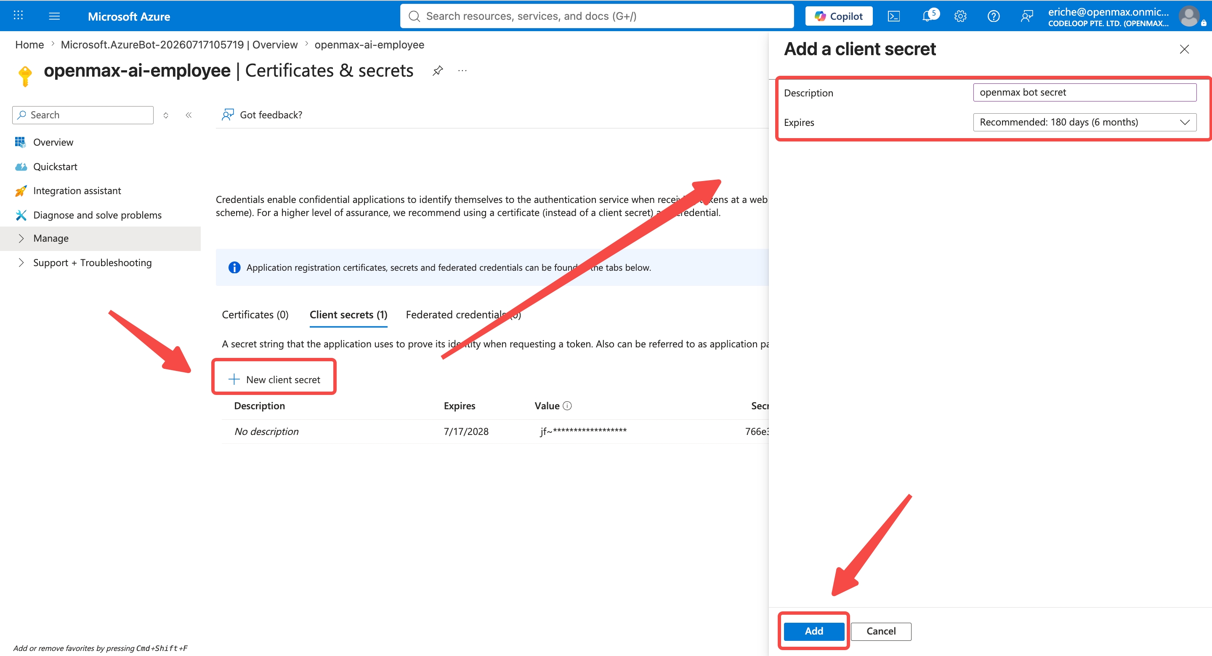
Task: Collapse the sidebar with double chevron
Action: point(189,115)
